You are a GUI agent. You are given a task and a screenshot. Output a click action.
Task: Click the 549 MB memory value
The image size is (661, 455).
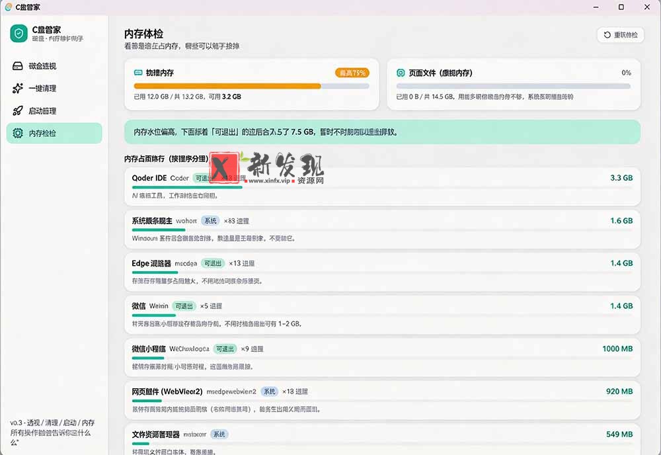click(x=619, y=434)
